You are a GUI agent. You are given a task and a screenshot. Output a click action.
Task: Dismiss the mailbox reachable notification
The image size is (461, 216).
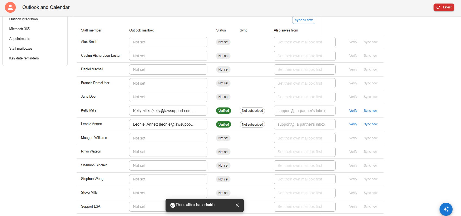237,205
